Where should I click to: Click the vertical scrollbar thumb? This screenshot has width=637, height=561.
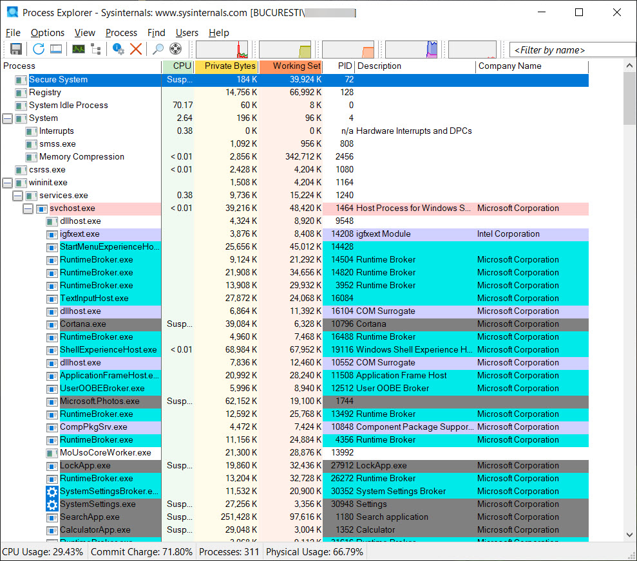coord(629,98)
